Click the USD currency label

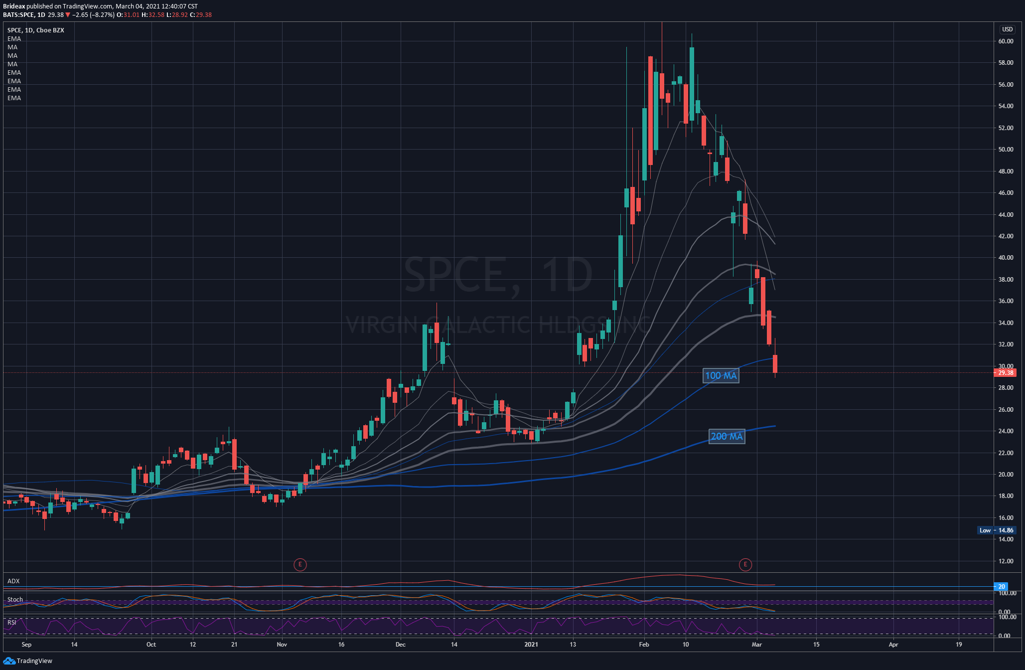pos(1007,29)
